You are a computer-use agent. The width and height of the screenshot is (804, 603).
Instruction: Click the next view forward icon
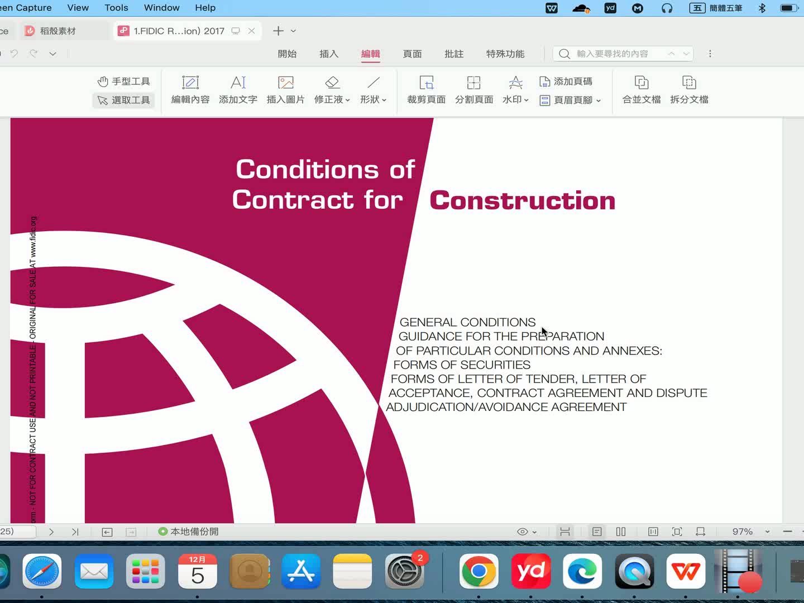131,532
